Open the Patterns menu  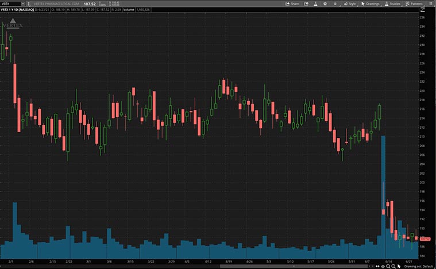(x=414, y=3)
